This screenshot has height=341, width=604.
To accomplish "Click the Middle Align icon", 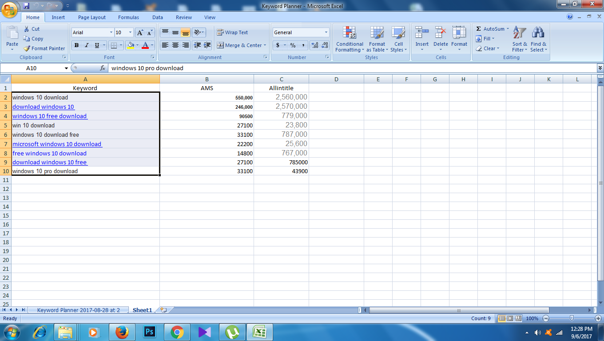I will (175, 32).
